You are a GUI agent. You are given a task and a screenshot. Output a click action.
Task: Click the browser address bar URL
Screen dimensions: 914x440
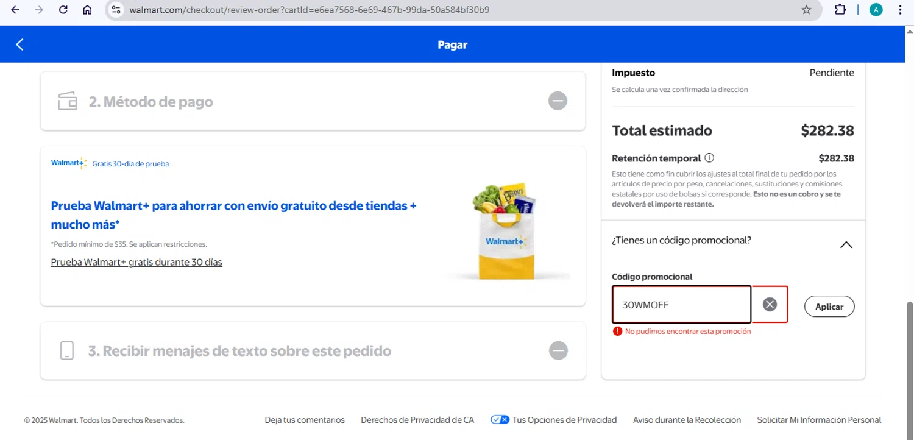tap(309, 10)
